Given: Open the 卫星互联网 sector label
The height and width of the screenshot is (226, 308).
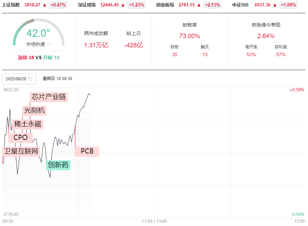Looking at the screenshot, I should pos(21,151).
